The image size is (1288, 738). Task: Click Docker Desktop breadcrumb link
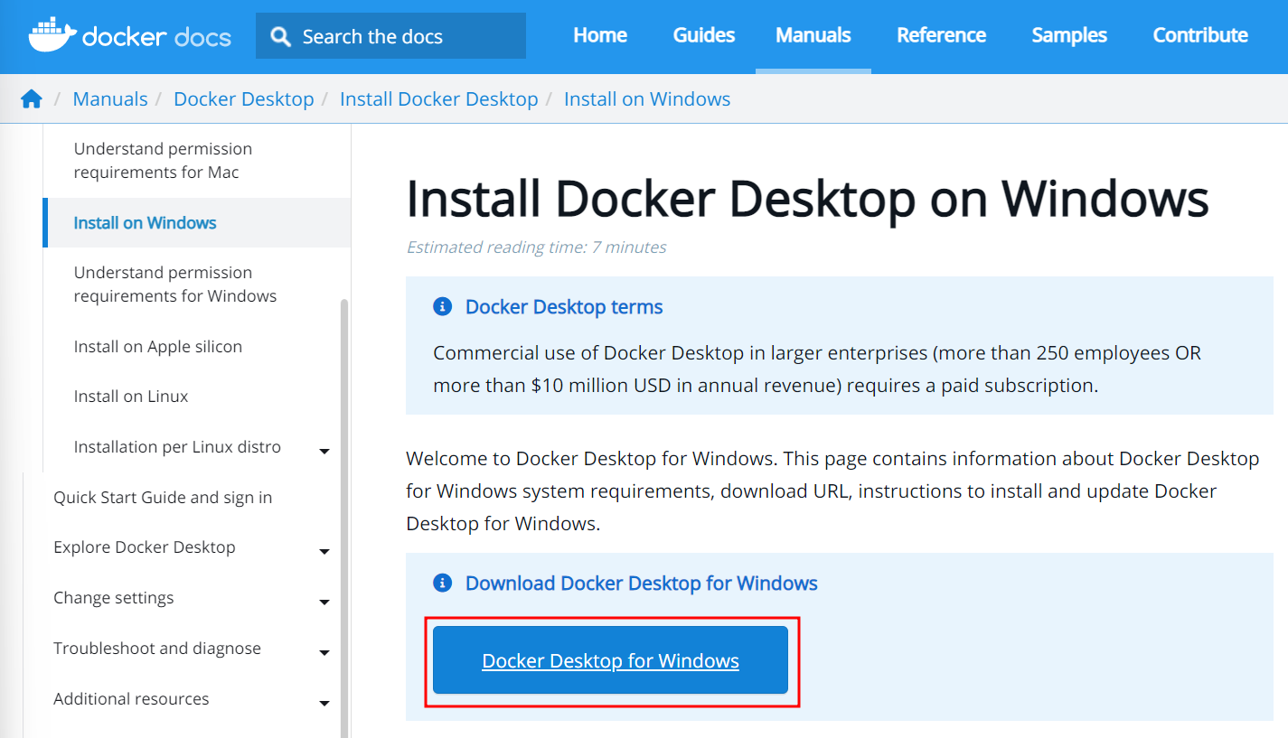244,99
